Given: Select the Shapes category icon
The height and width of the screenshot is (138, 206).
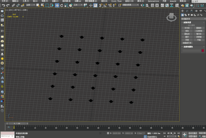Looking at the screenshot, I should pos(186,15).
